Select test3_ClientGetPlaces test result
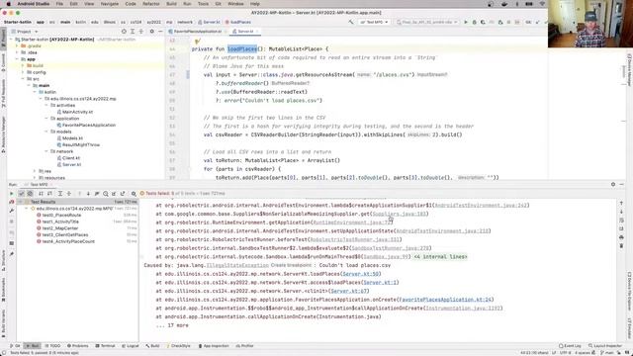This screenshot has height=356, width=633. pyautogui.click(x=65, y=235)
